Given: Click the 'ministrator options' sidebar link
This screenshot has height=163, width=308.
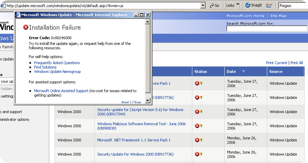Looking at the screenshot, I should [x=15, y=119].
